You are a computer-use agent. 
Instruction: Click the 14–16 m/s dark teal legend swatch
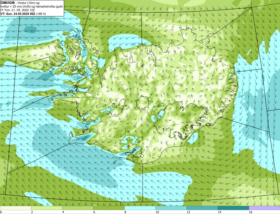[x=233, y=208]
